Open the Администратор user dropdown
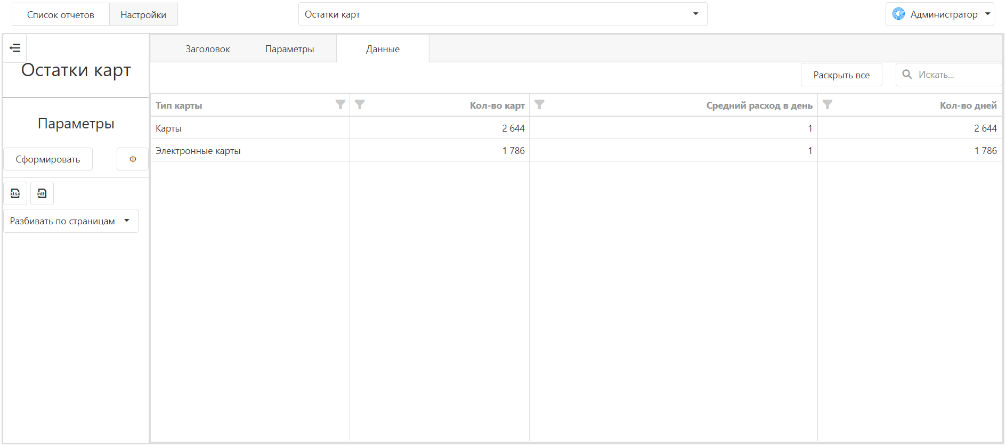 tap(940, 14)
